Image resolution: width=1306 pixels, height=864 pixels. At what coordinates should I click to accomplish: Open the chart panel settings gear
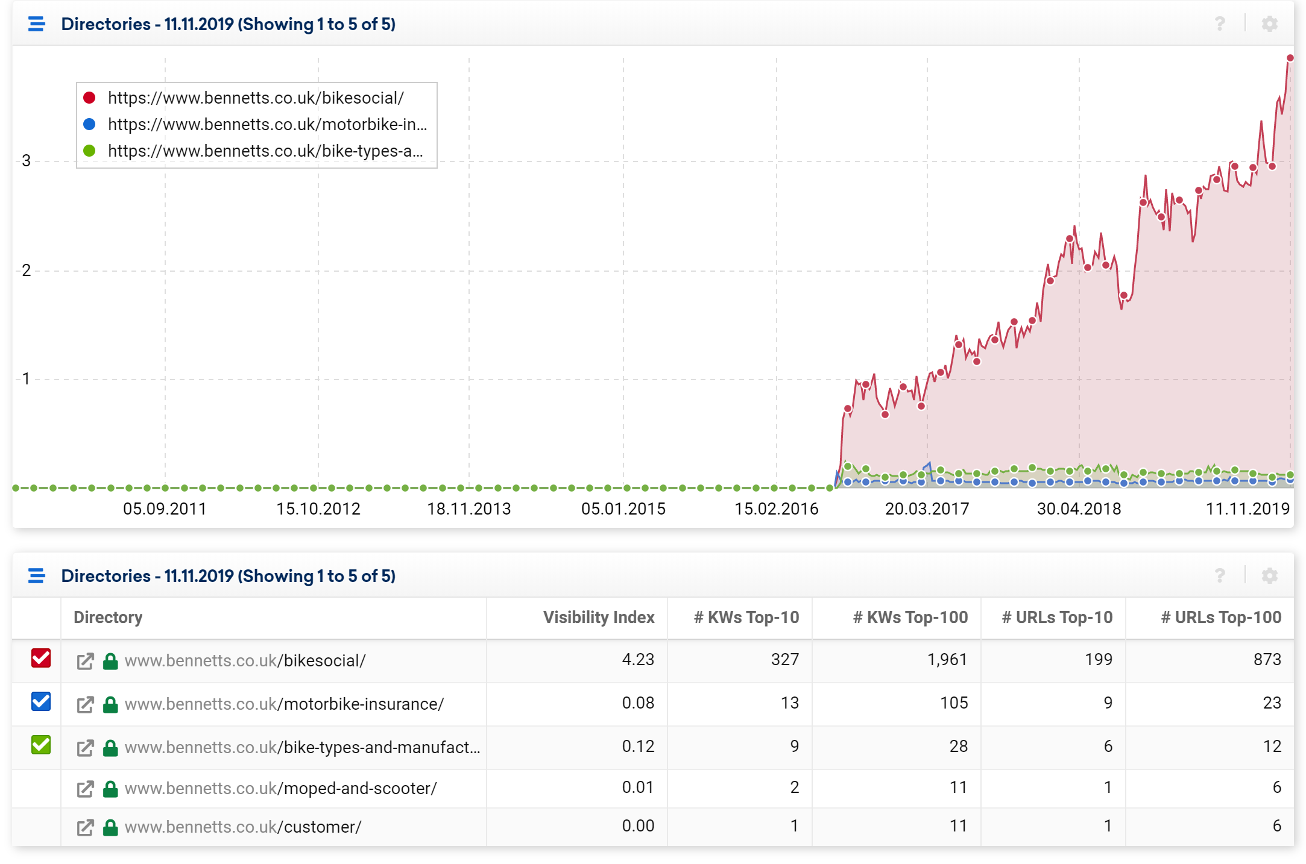pyautogui.click(x=1269, y=24)
